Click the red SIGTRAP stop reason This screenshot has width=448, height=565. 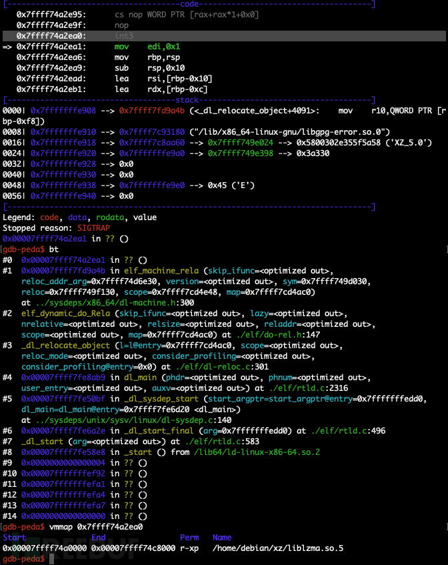[93, 228]
